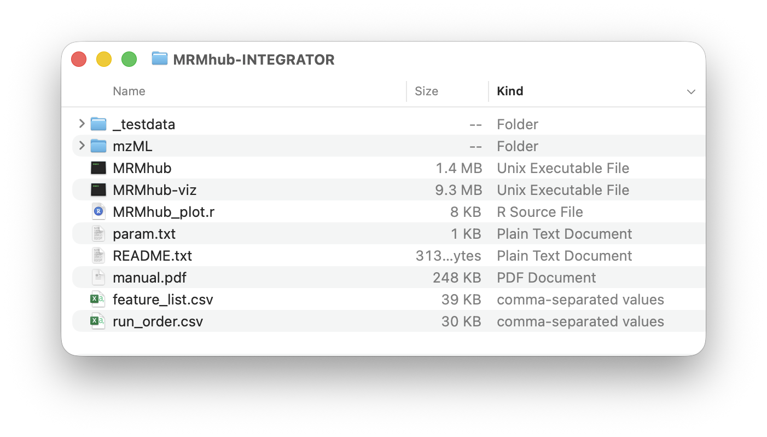Image resolution: width=767 pixels, height=437 pixels.
Task: Select the README.txt file name
Action: [x=152, y=256]
